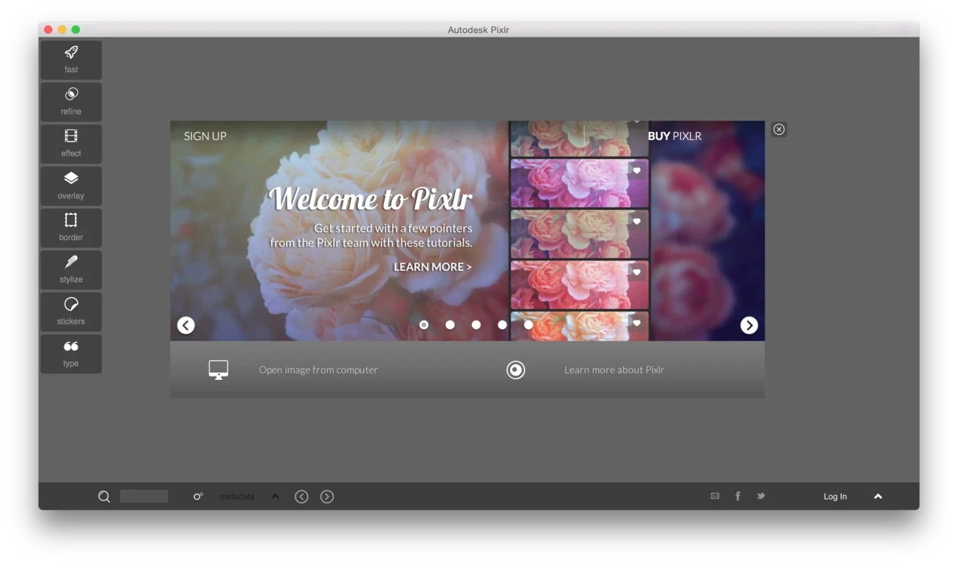Select the fifth carousel dot
The width and height of the screenshot is (958, 565).
(x=528, y=325)
